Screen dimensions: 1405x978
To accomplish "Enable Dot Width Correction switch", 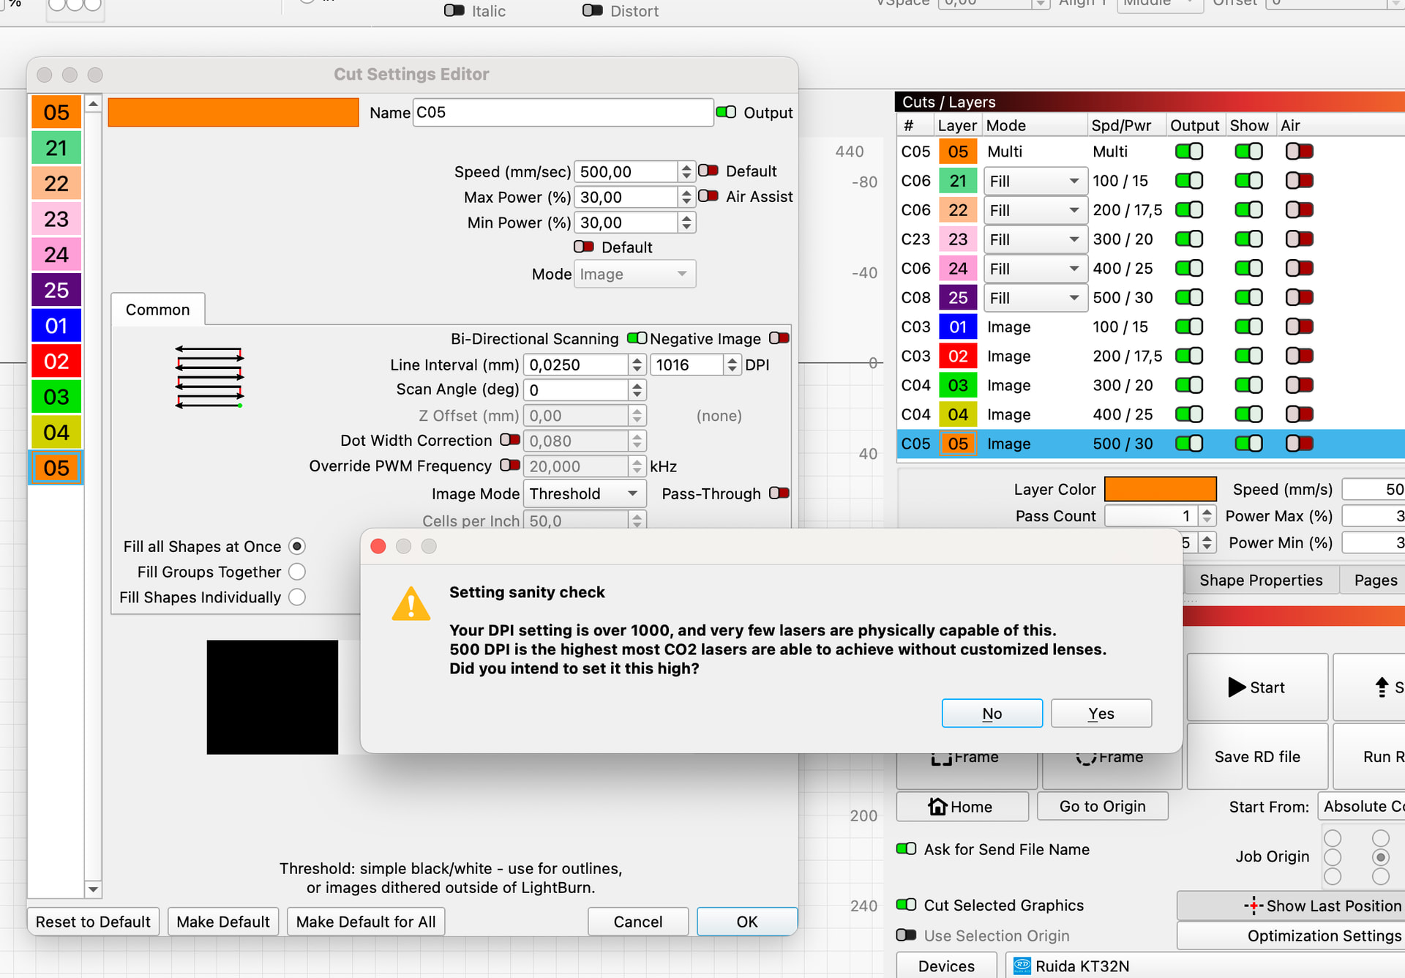I will 510,440.
